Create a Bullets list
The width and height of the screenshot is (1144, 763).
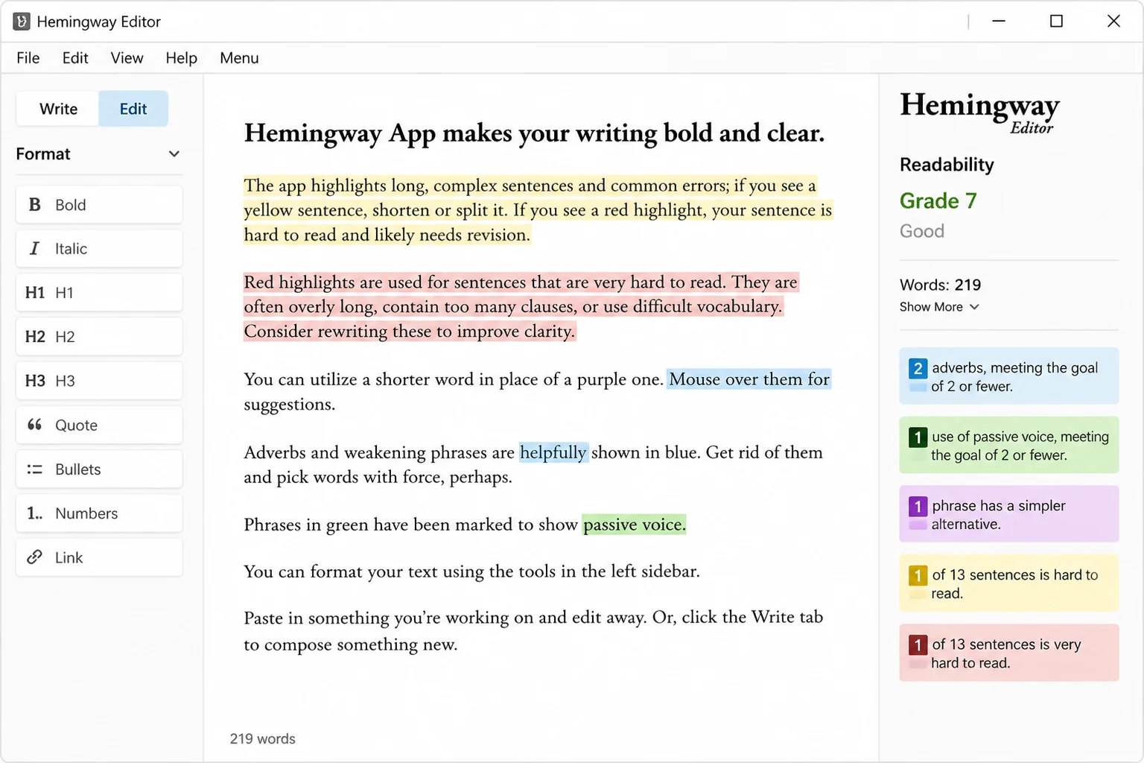point(99,469)
